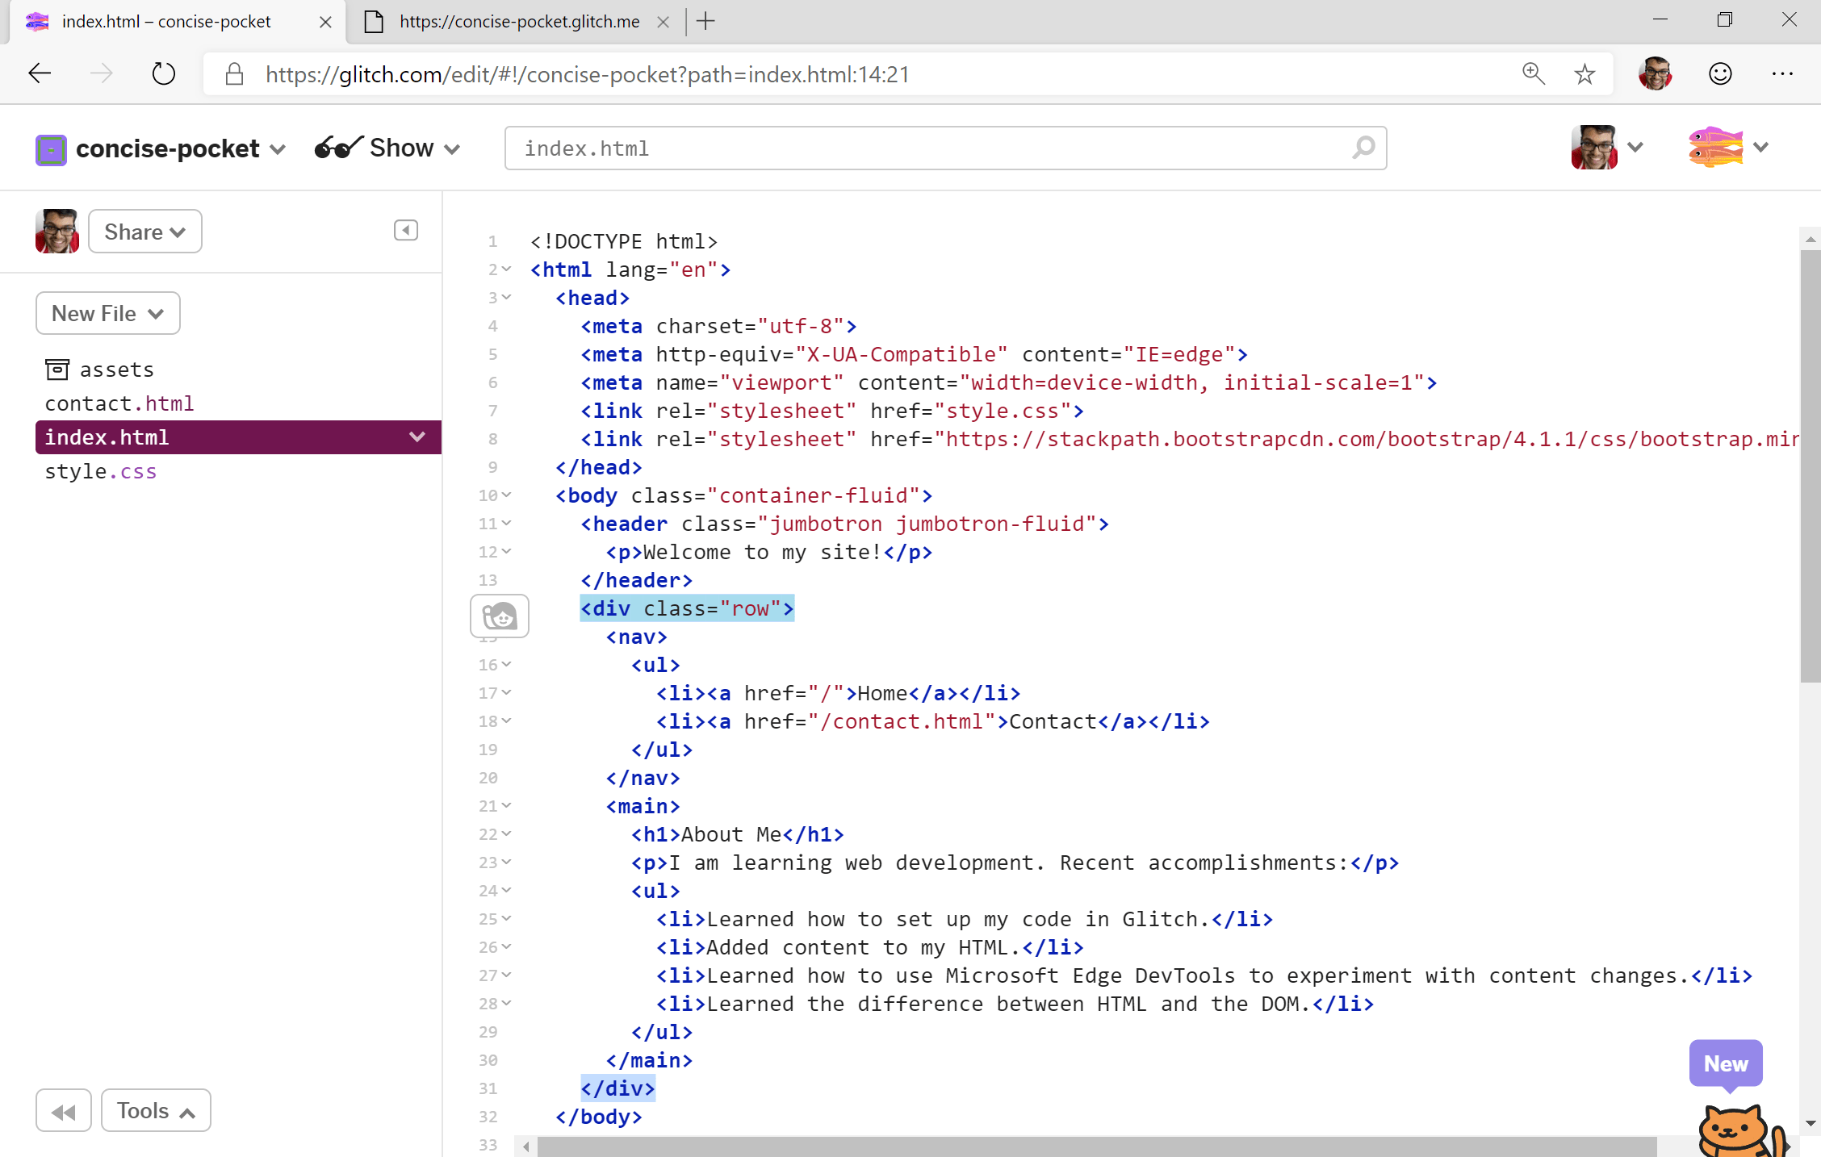
Task: Switch to the concise-pocket.glitch.me tab
Action: point(517,22)
